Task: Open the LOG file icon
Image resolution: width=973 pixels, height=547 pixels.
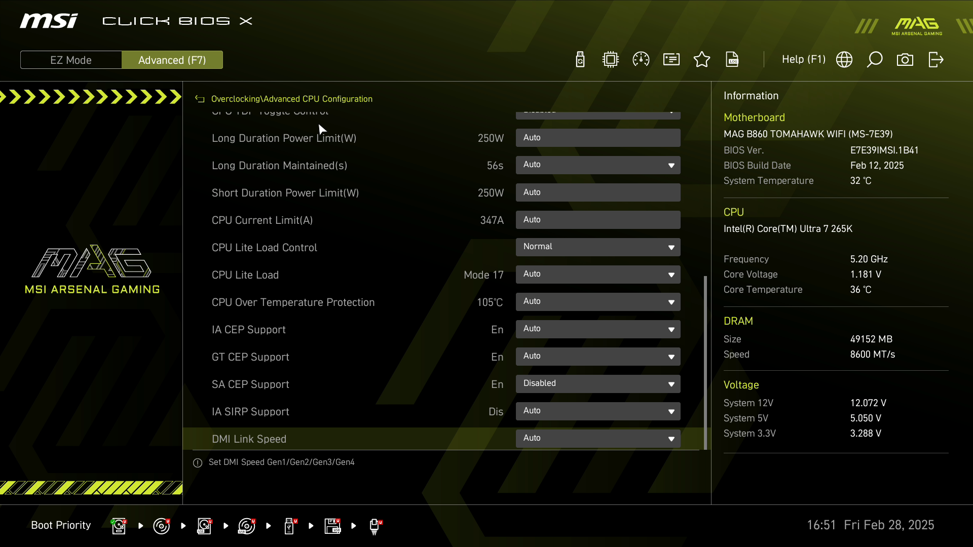Action: pyautogui.click(x=732, y=60)
